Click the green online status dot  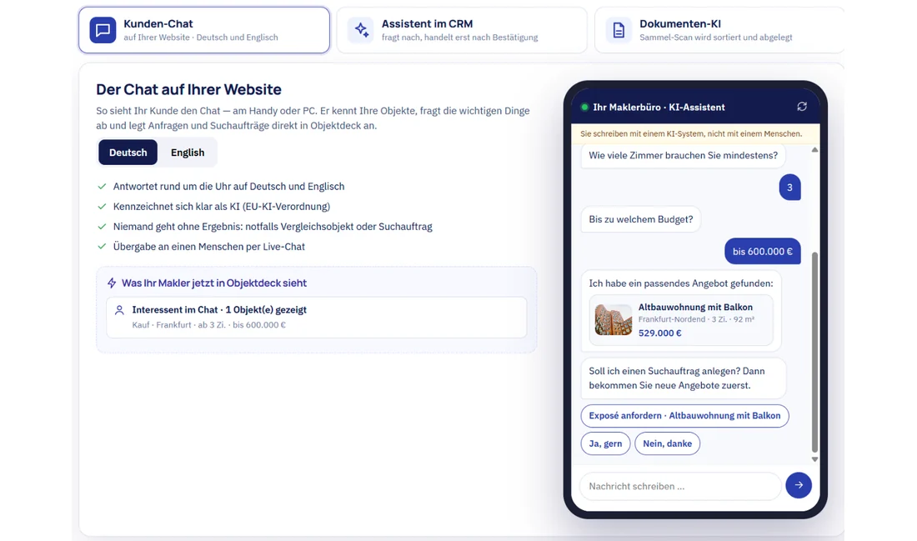pos(584,107)
